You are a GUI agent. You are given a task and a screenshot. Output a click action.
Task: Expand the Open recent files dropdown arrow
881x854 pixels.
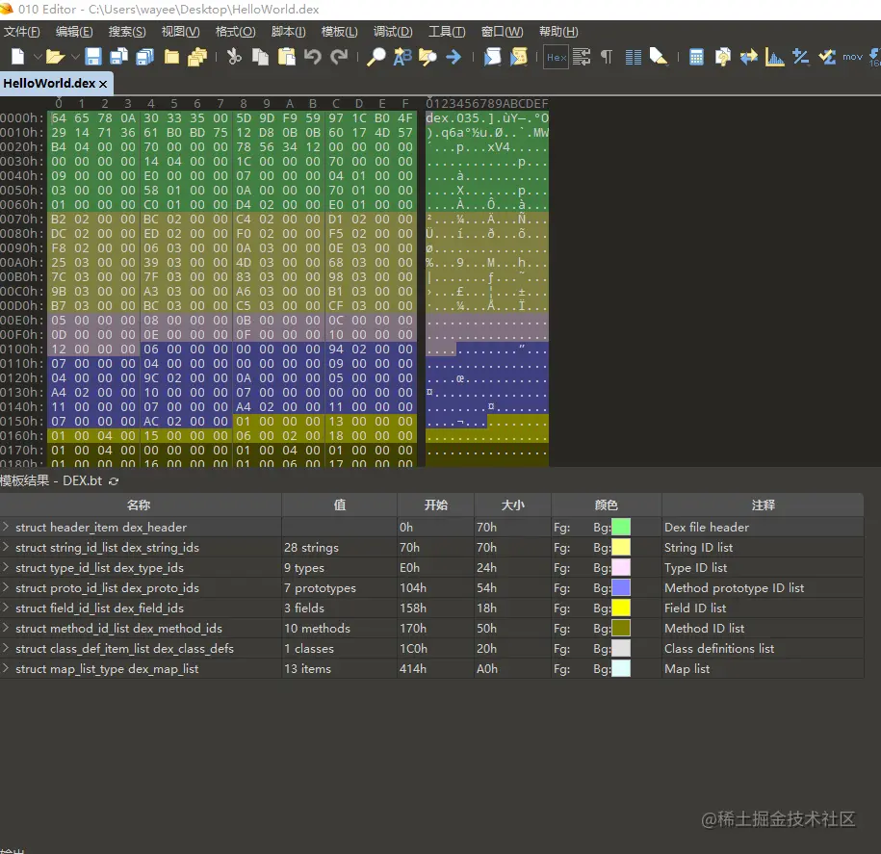pos(75,57)
